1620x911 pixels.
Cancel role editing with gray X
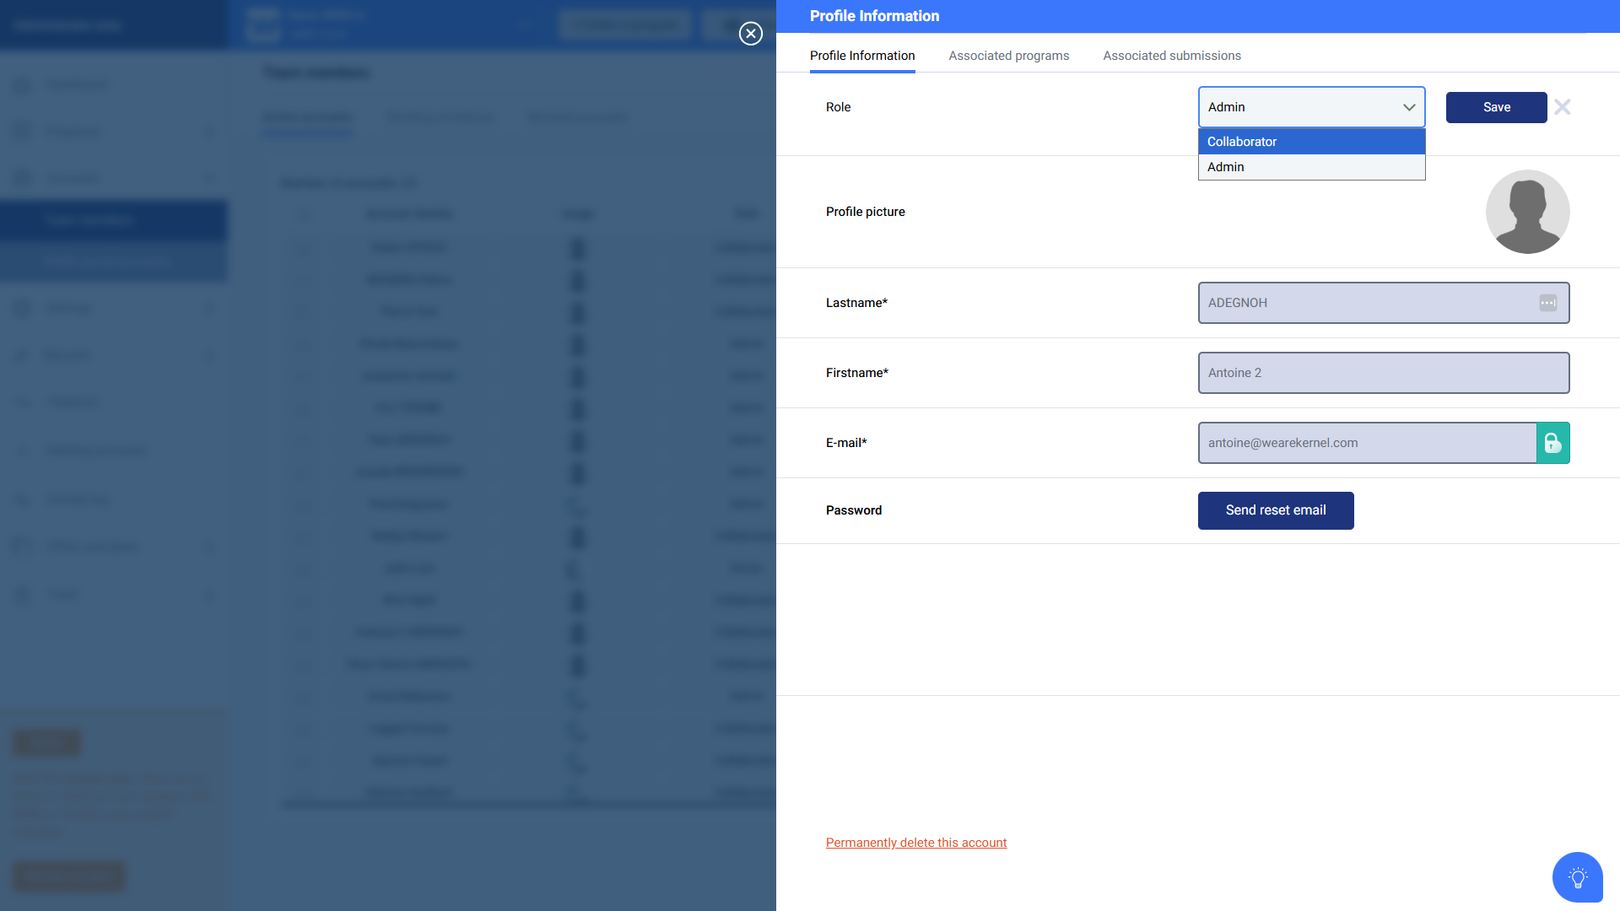[1563, 107]
